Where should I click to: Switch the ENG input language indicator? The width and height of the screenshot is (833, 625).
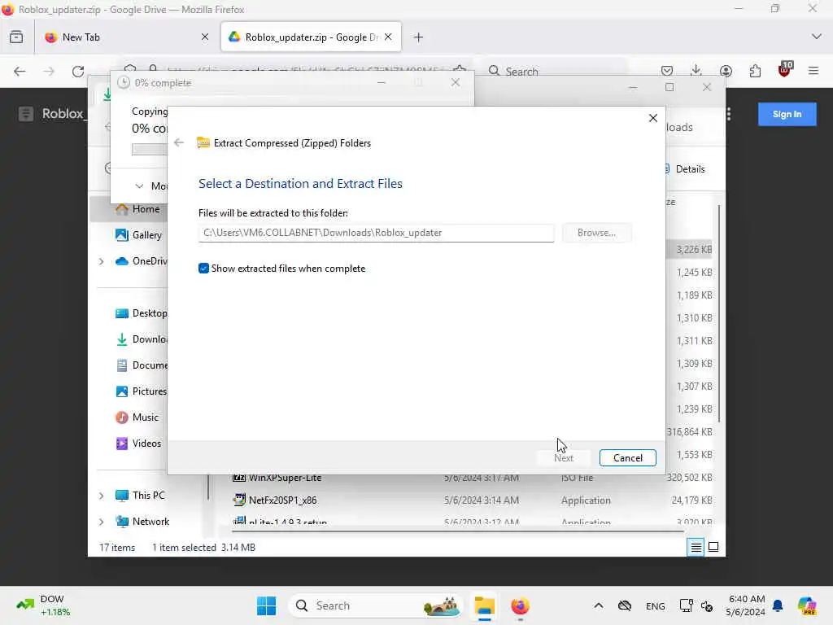tap(655, 606)
